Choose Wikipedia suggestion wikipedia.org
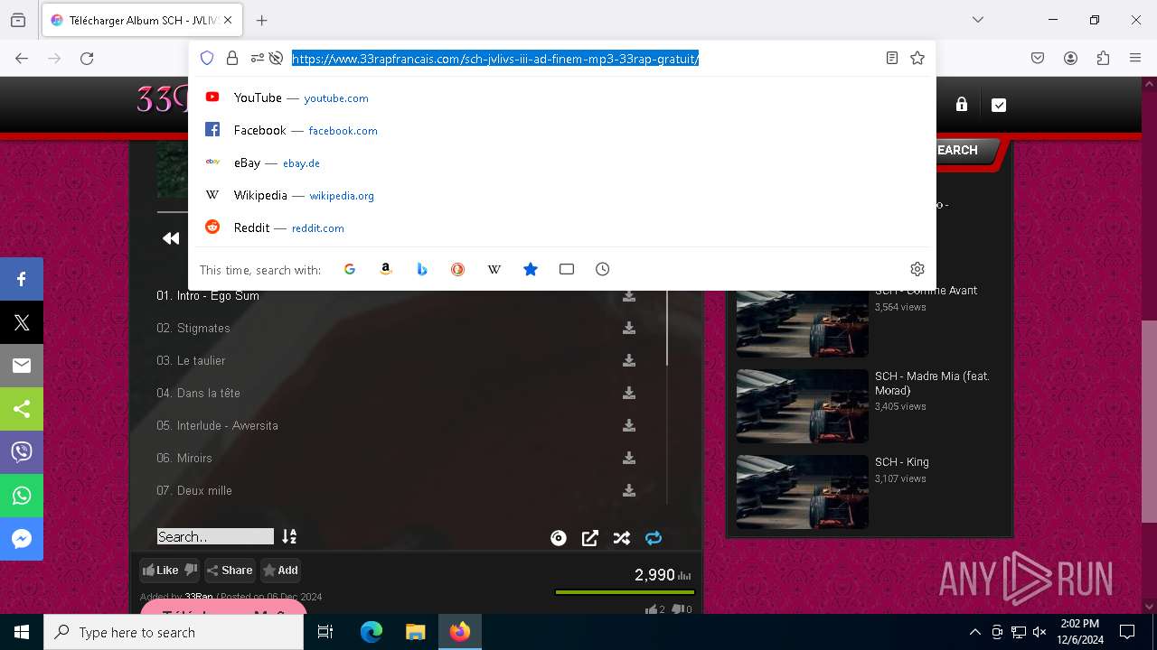Viewport: 1157px width, 650px height. [x=561, y=195]
